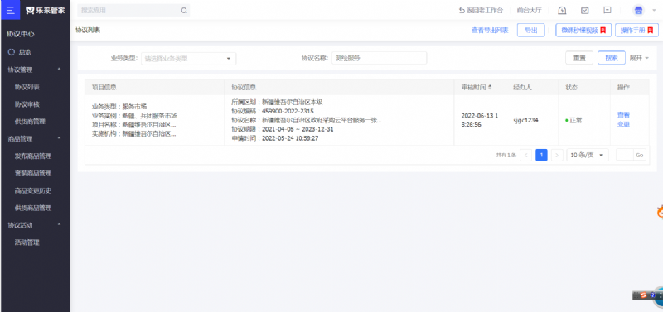This screenshot has height=312, width=663.
Task: Click the 协议中心 sidebar heading
Action: pos(20,34)
